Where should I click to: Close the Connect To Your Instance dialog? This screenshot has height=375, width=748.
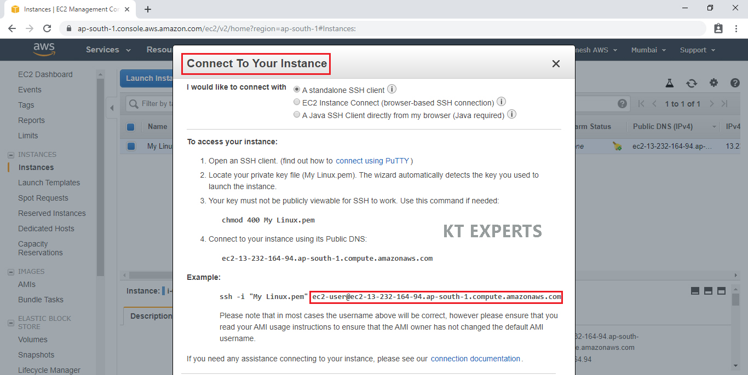click(x=556, y=63)
